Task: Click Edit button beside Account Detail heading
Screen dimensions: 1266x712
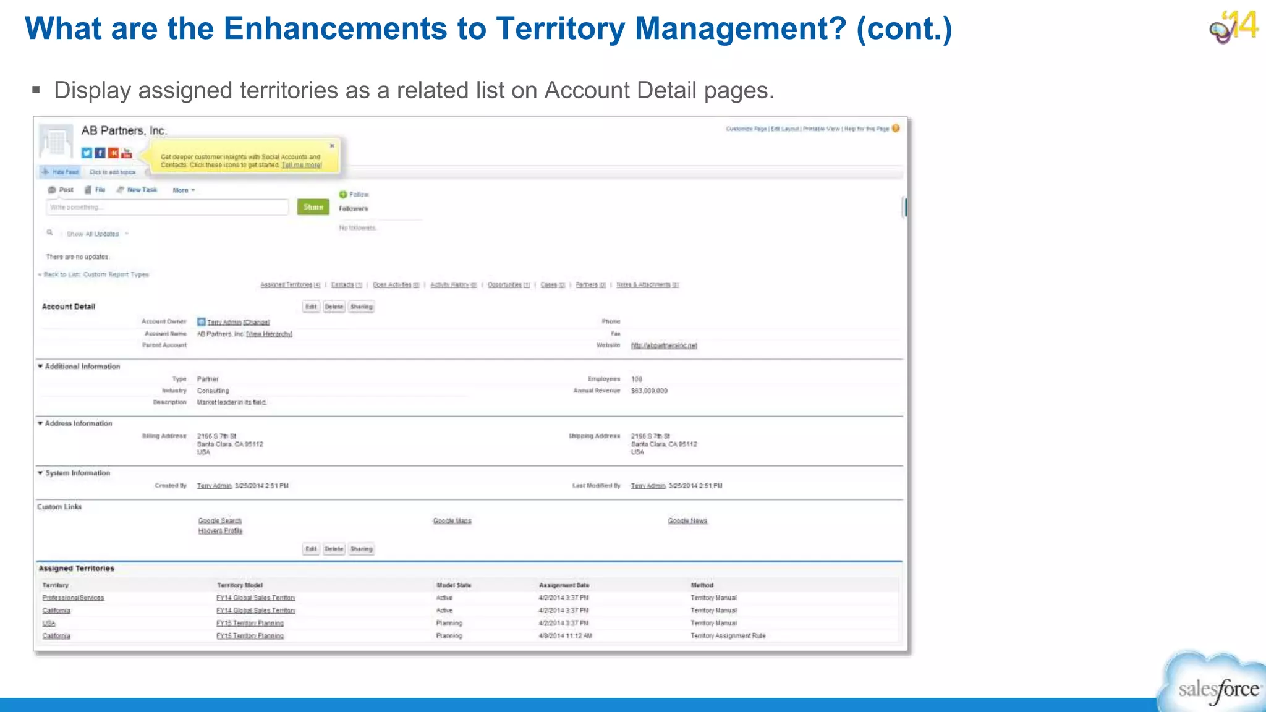Action: 311,307
